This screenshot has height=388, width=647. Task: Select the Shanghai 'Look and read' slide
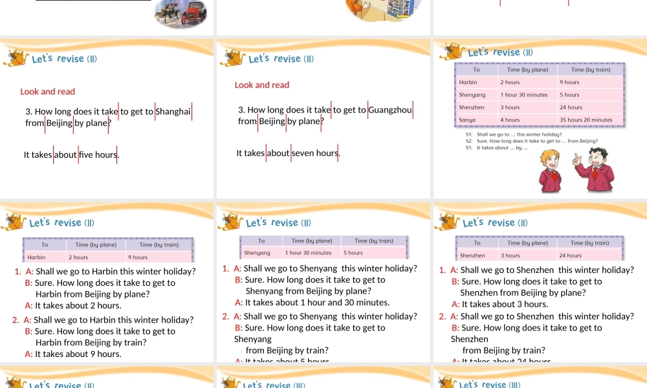[107, 116]
